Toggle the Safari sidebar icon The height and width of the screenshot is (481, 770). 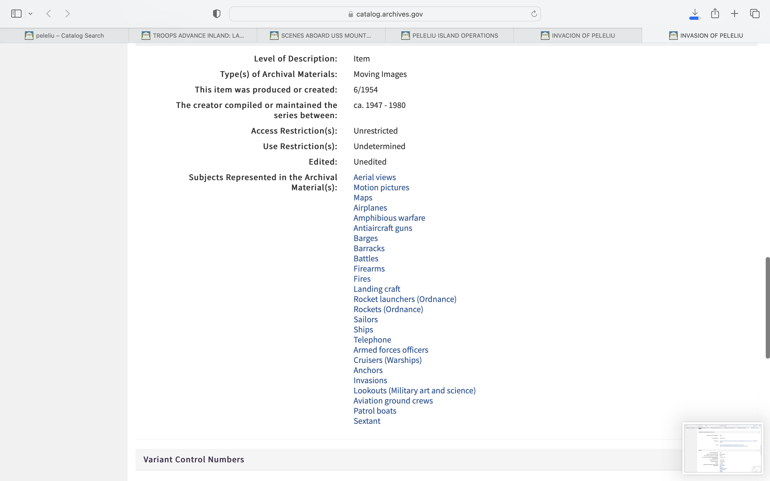coord(16,14)
